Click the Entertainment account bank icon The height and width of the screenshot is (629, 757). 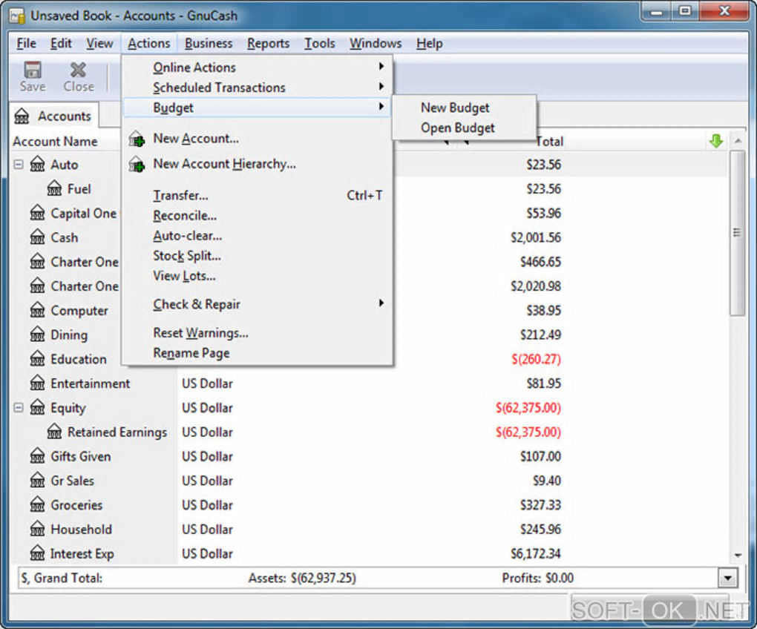pyautogui.click(x=37, y=383)
